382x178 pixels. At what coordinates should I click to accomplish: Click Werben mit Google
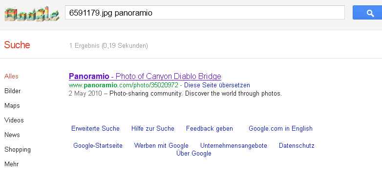pyautogui.click(x=161, y=146)
